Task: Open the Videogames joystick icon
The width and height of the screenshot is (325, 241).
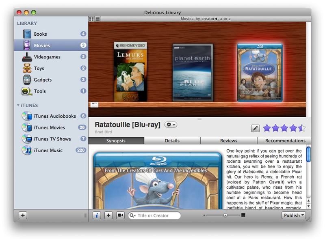Action: click(x=27, y=57)
